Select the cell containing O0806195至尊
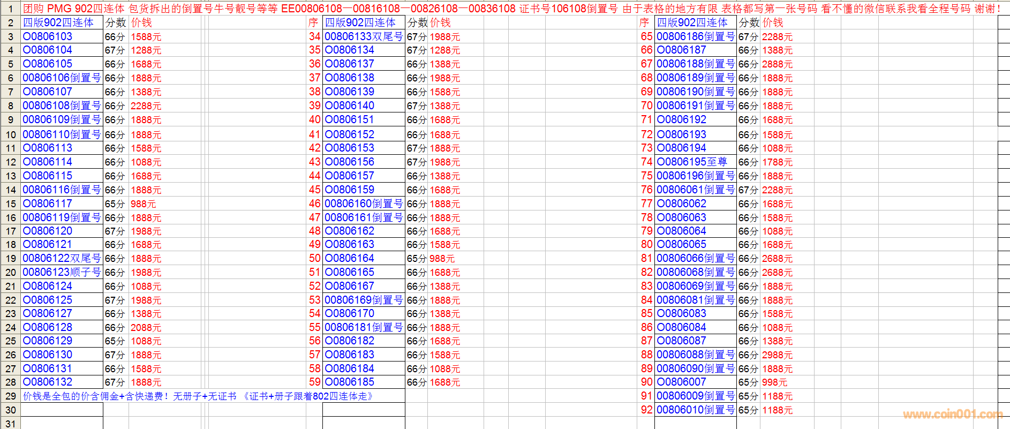Viewport: 1010px width, 429px height. [x=695, y=162]
